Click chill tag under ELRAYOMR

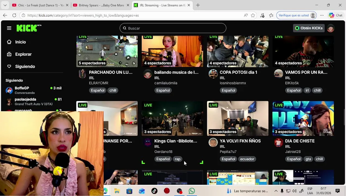[x=113, y=90]
